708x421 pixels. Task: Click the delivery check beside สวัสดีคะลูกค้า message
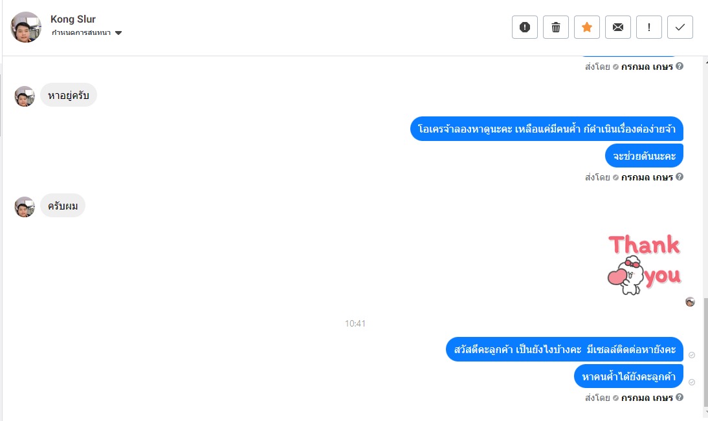coord(692,355)
